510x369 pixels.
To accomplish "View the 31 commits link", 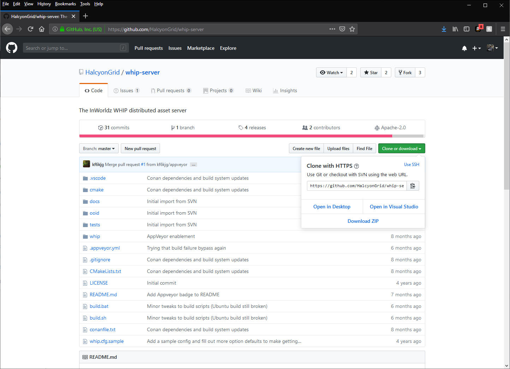I will tap(114, 127).
